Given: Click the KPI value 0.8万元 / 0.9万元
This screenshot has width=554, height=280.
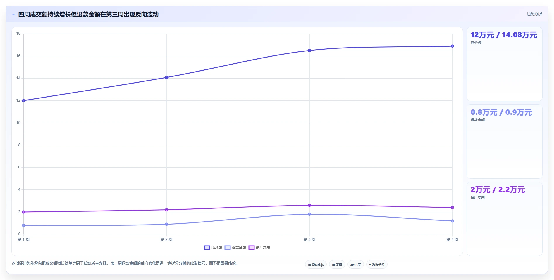Looking at the screenshot, I should click(501, 112).
